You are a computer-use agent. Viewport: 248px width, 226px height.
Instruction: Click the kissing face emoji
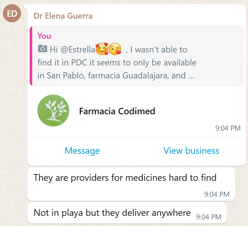point(115,49)
